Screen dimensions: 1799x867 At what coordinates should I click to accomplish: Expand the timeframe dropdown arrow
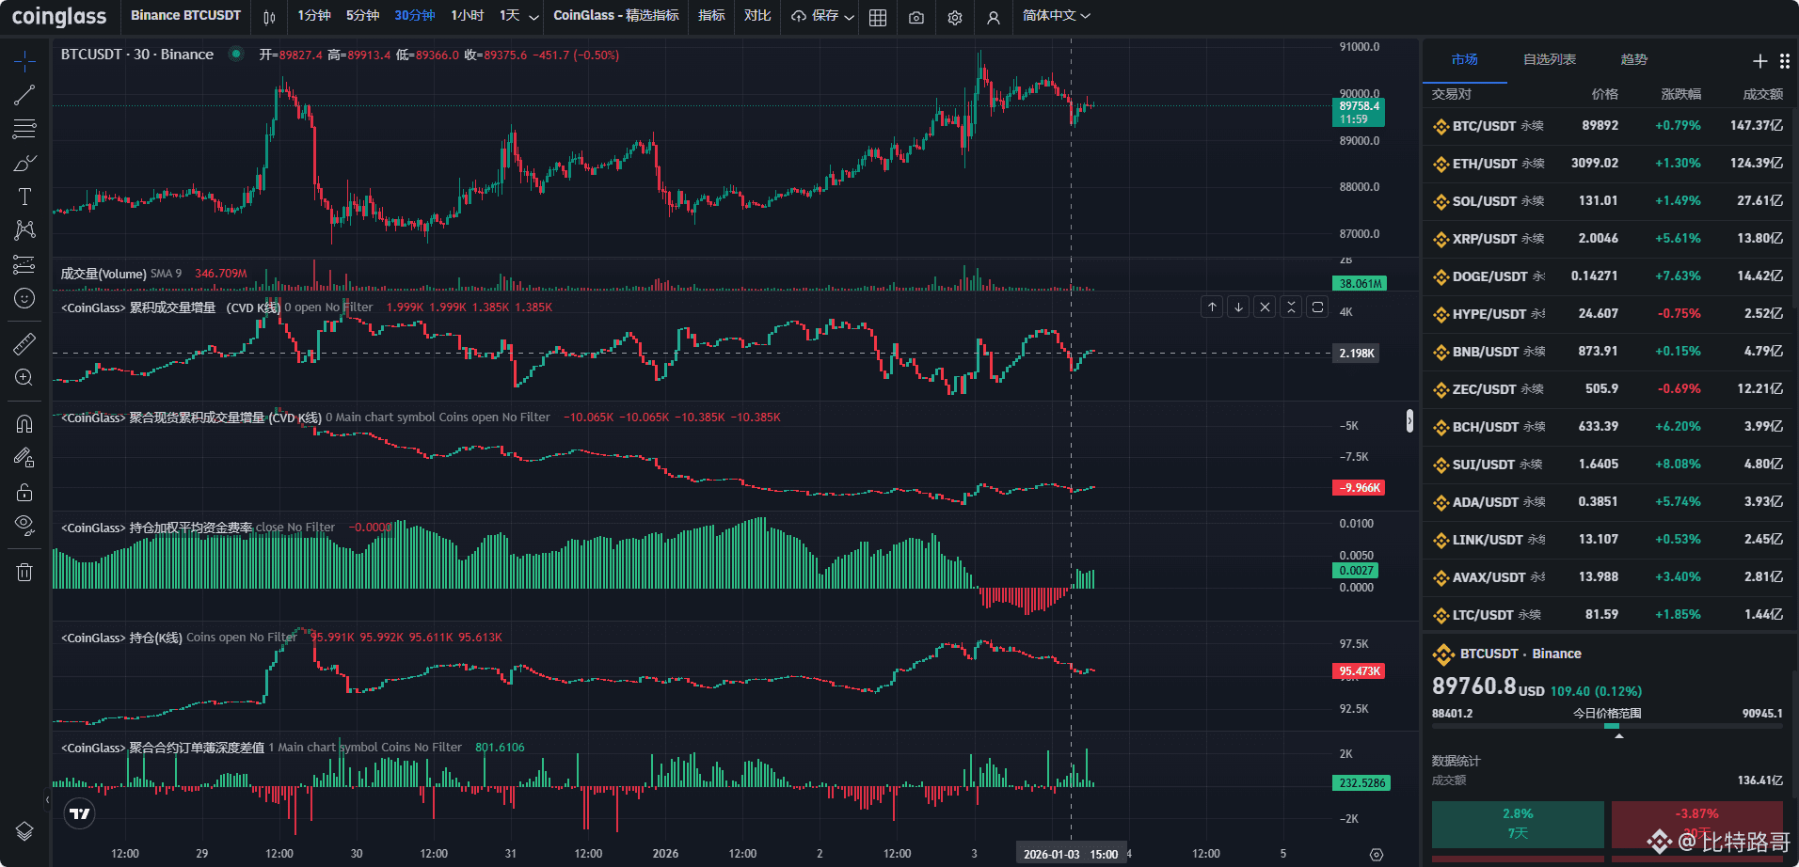(534, 17)
